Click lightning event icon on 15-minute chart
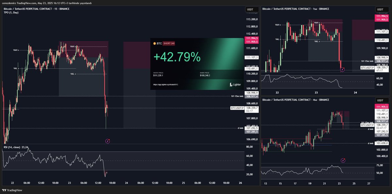 pos(107,141)
